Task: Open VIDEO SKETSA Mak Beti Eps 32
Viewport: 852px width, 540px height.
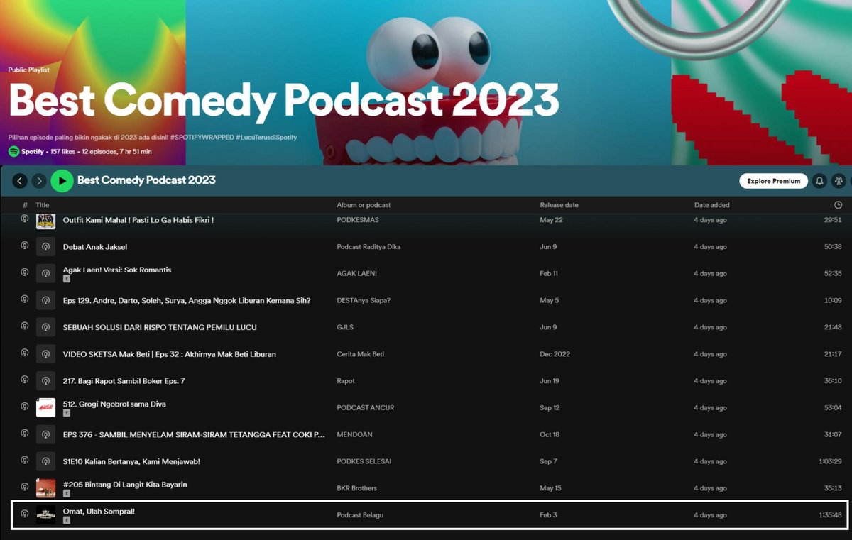Action: 170,354
